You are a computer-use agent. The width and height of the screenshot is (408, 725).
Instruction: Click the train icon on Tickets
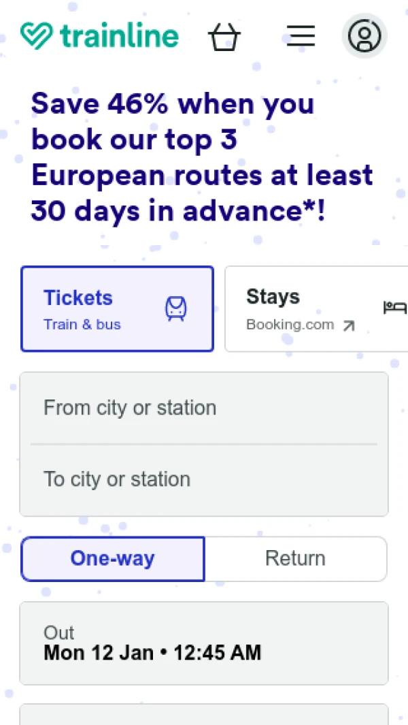tap(176, 309)
